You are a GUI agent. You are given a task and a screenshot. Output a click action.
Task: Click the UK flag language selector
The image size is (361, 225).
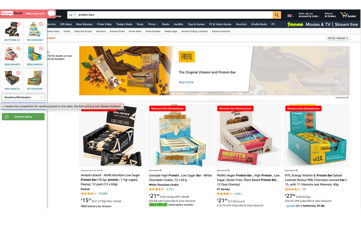[290, 15]
